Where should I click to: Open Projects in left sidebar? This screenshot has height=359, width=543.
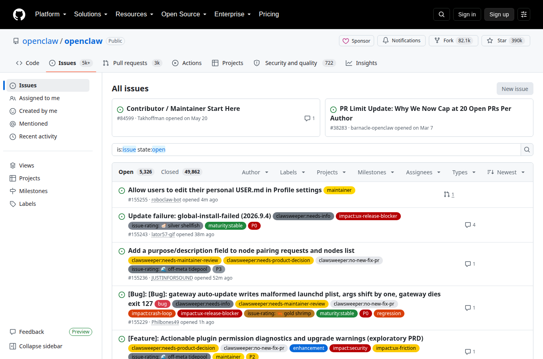[x=48, y=178]
